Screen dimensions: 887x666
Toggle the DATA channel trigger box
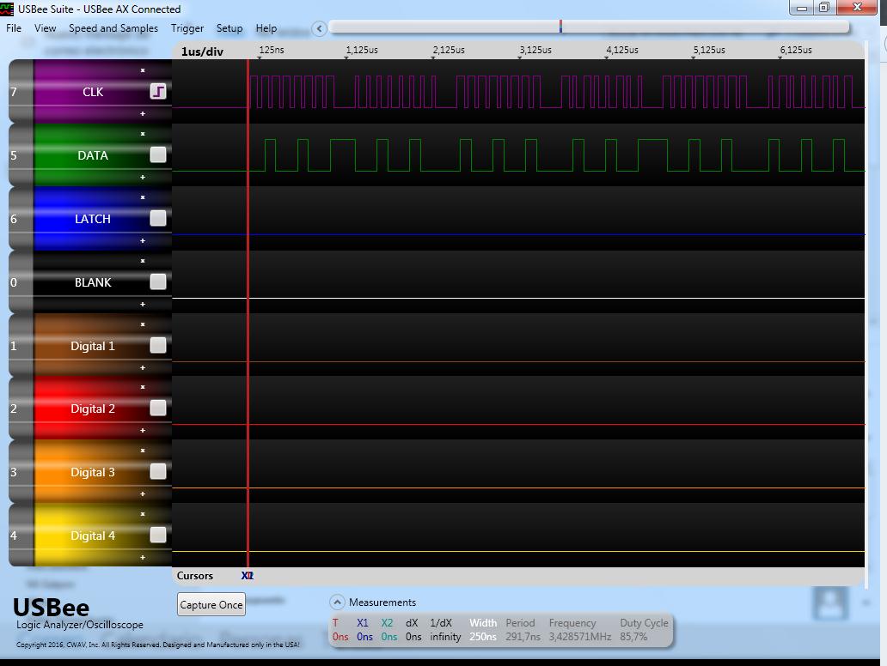(x=158, y=154)
